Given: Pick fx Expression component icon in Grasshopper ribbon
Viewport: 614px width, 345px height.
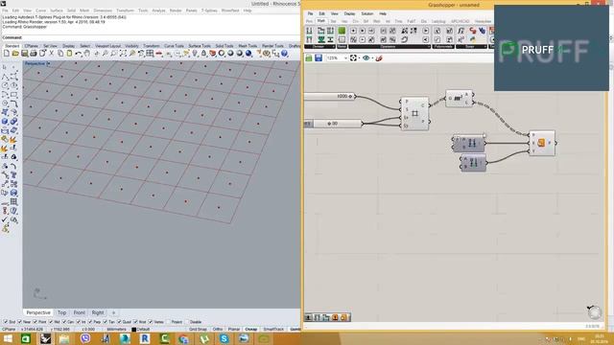Looking at the screenshot, I should [x=460, y=31].
